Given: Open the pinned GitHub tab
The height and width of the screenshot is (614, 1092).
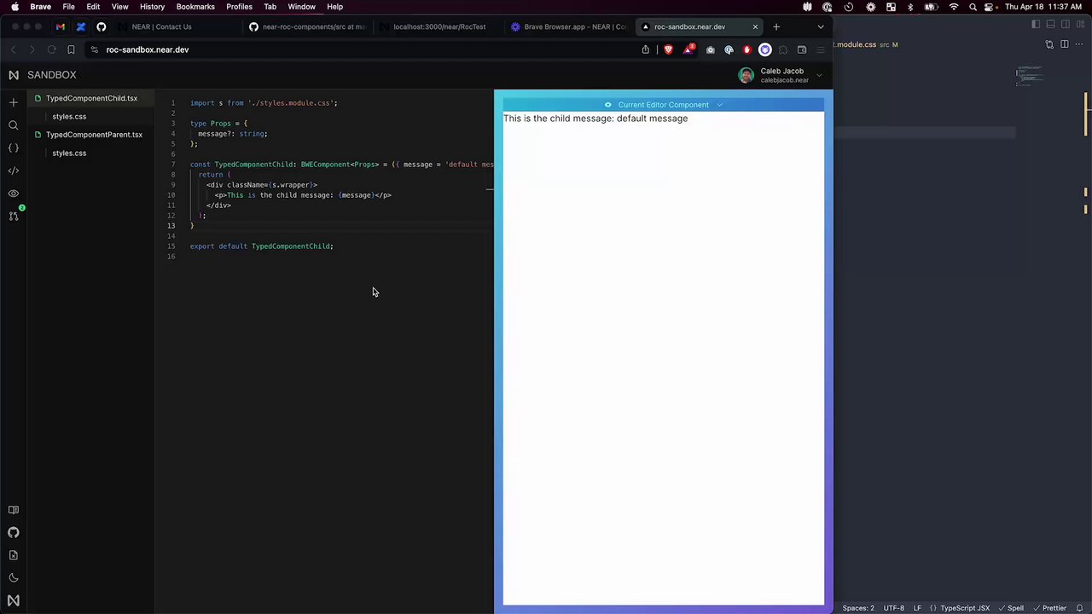Looking at the screenshot, I should (102, 26).
